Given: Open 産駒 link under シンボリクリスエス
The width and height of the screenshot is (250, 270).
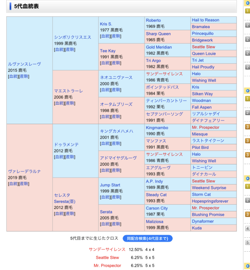Looking at the screenshot, I should [x=70, y=49].
